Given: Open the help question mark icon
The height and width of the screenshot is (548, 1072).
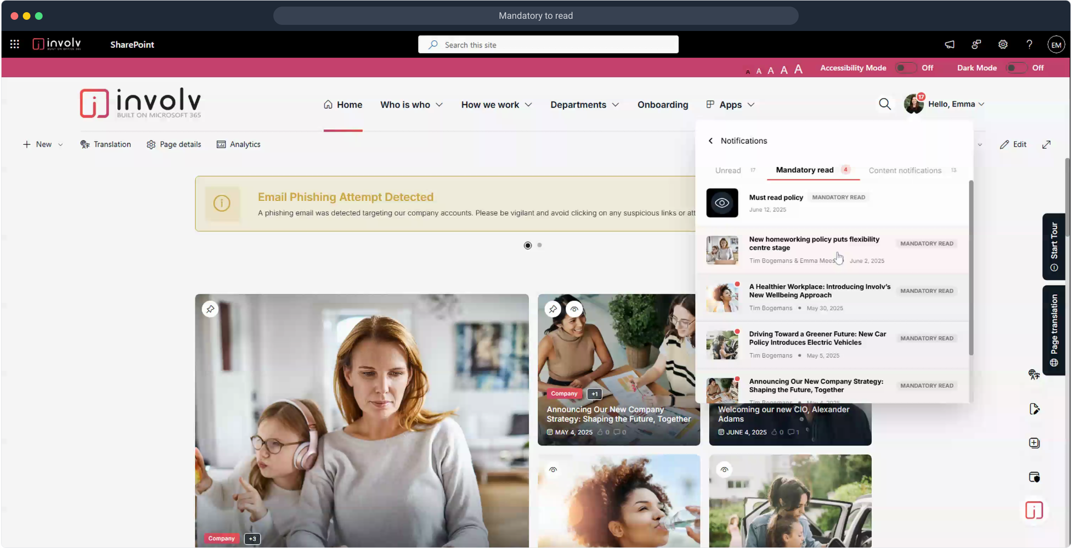Looking at the screenshot, I should tap(1029, 45).
